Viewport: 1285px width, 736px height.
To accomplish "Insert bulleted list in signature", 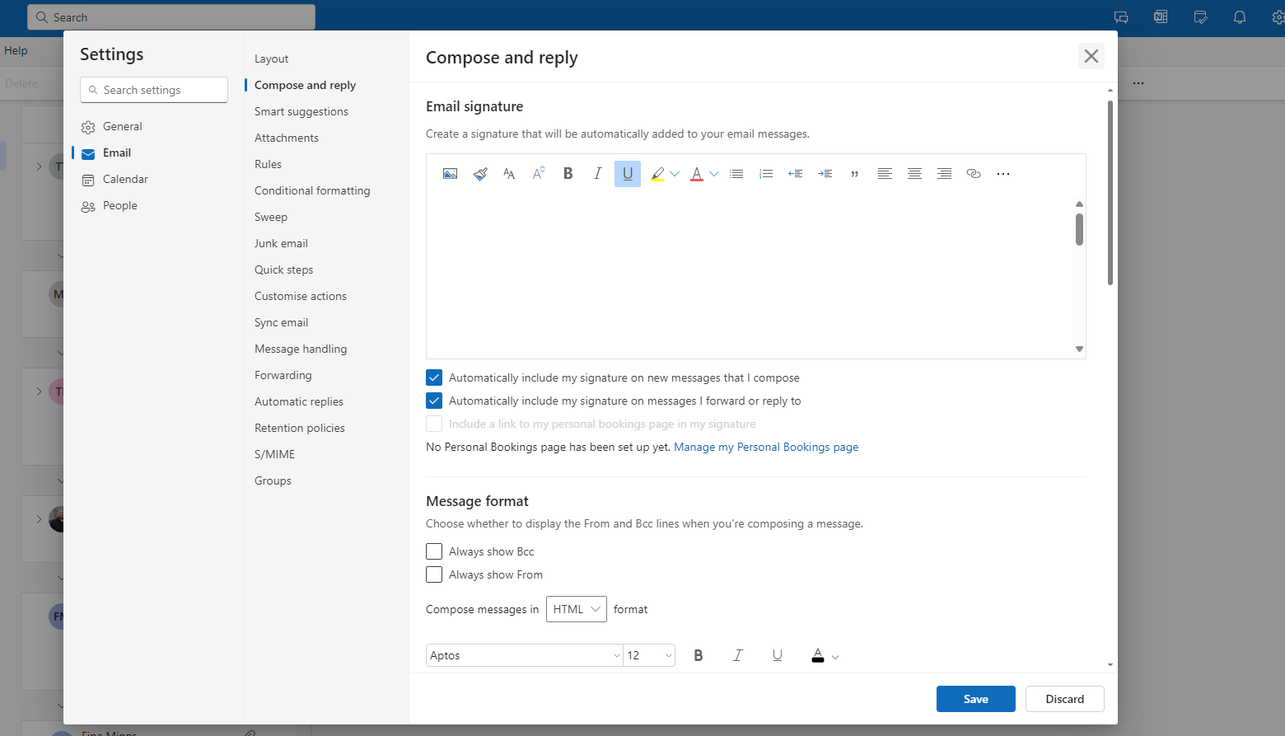I will 736,174.
